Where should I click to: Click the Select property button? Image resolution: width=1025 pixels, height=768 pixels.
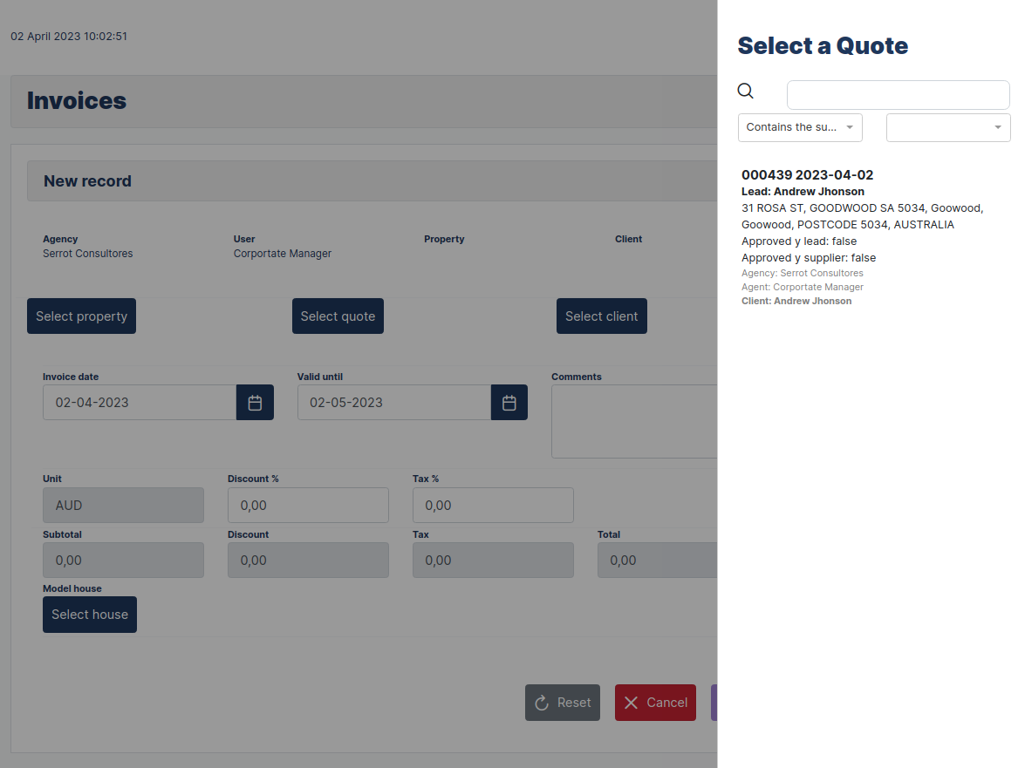tap(81, 316)
